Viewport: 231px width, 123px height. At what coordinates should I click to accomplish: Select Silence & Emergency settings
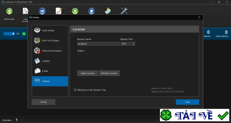click(x=50, y=51)
